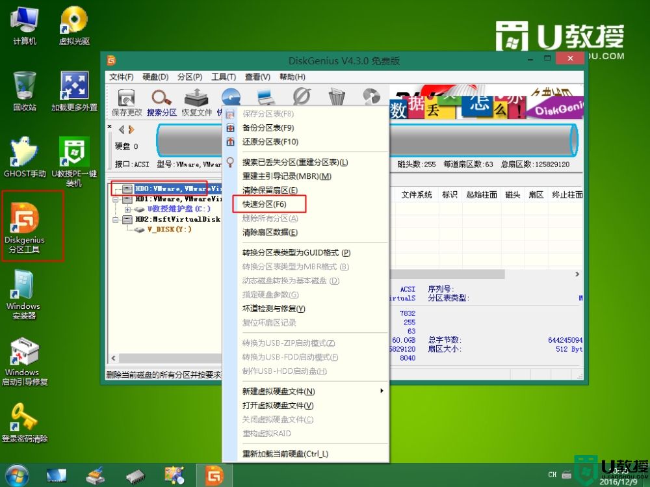Open the Windows安装器 desktop icon
This screenshot has width=650, height=487.
[23, 295]
